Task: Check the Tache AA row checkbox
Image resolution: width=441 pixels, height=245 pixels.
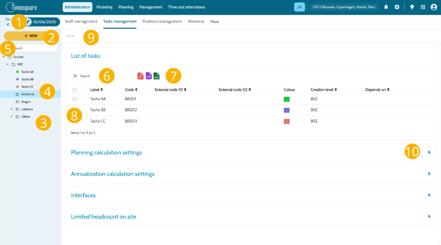Action: (x=75, y=99)
